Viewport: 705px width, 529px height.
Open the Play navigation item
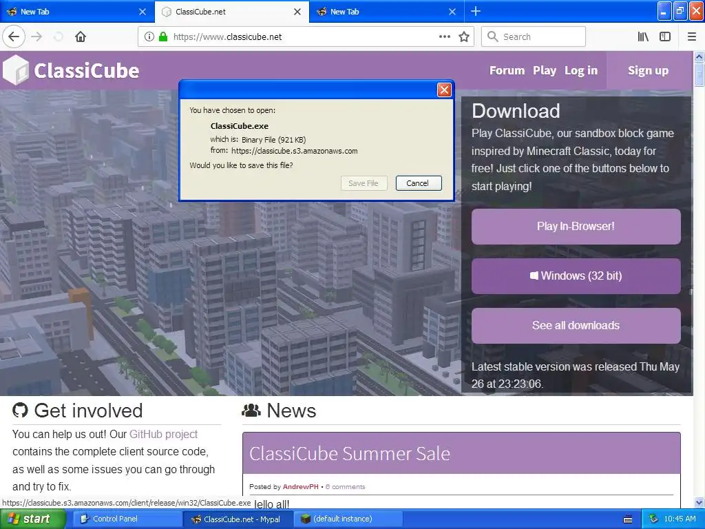[x=545, y=71]
